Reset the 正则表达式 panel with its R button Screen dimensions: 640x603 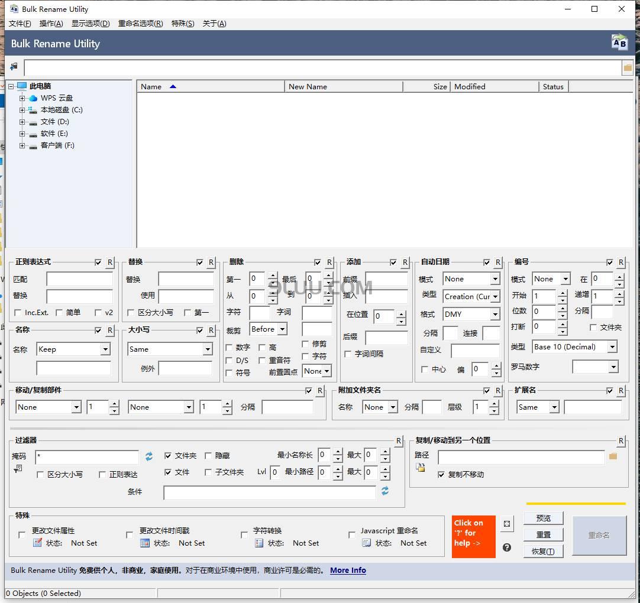110,262
